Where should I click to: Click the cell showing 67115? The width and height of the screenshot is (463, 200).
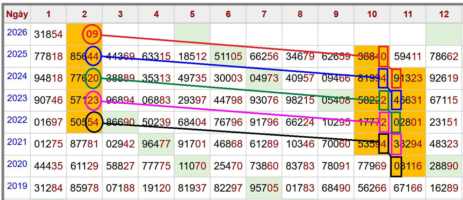[444, 100]
